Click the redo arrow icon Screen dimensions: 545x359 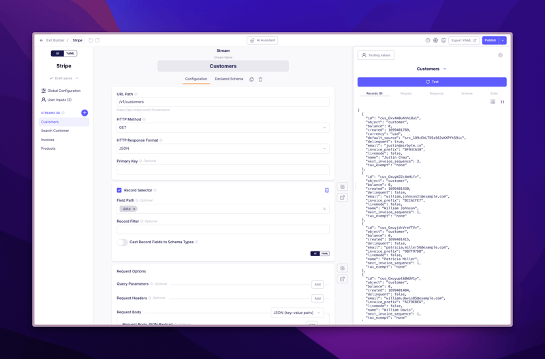click(x=97, y=40)
